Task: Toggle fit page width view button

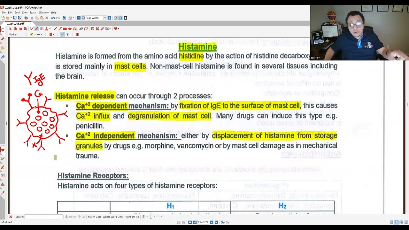Action: coord(120,18)
